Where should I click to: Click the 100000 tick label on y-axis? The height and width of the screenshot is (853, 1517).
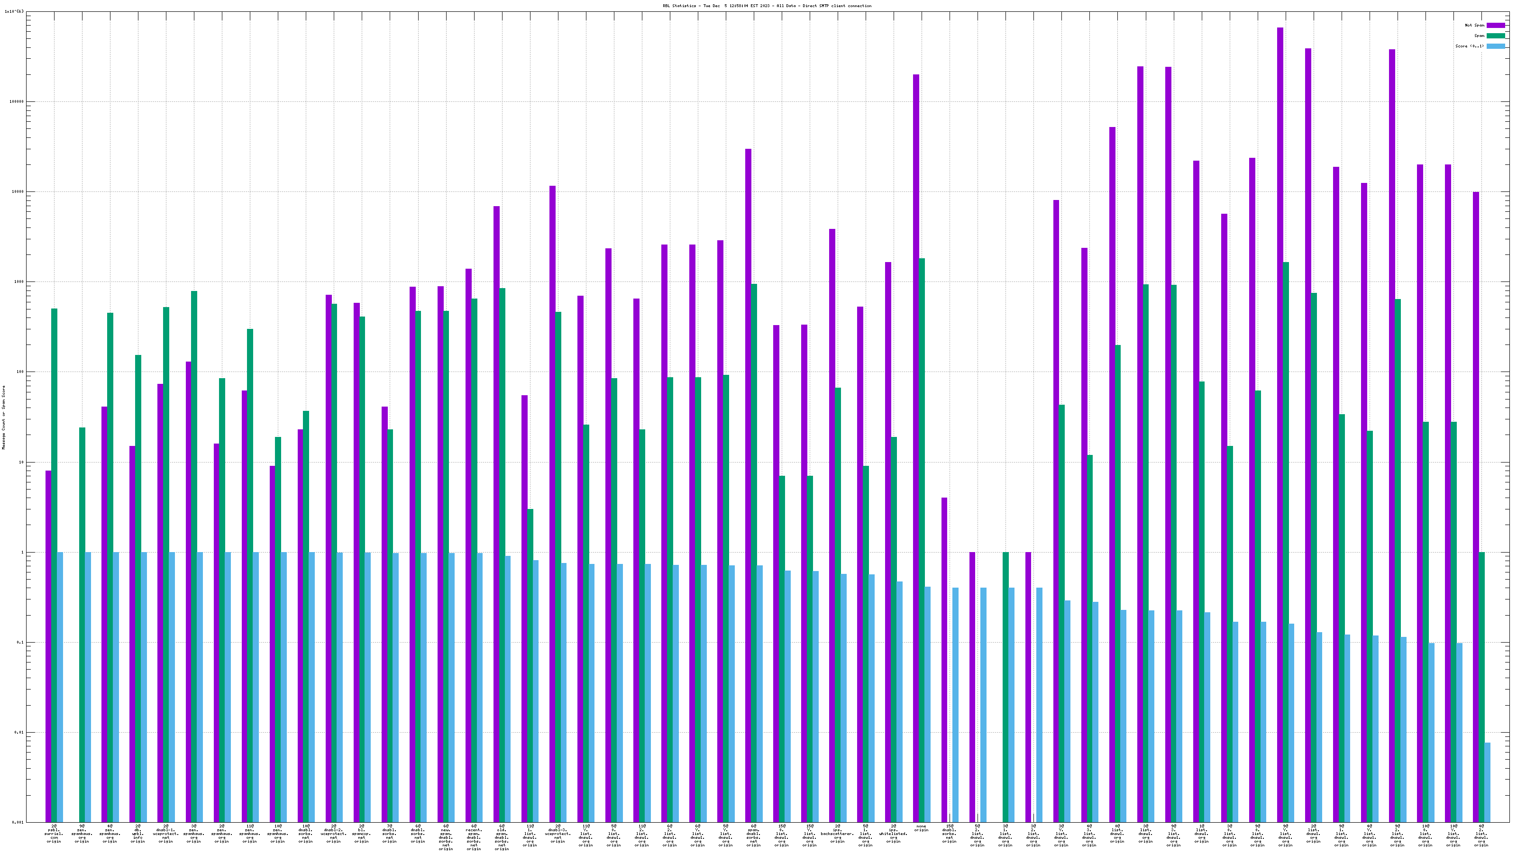17,102
